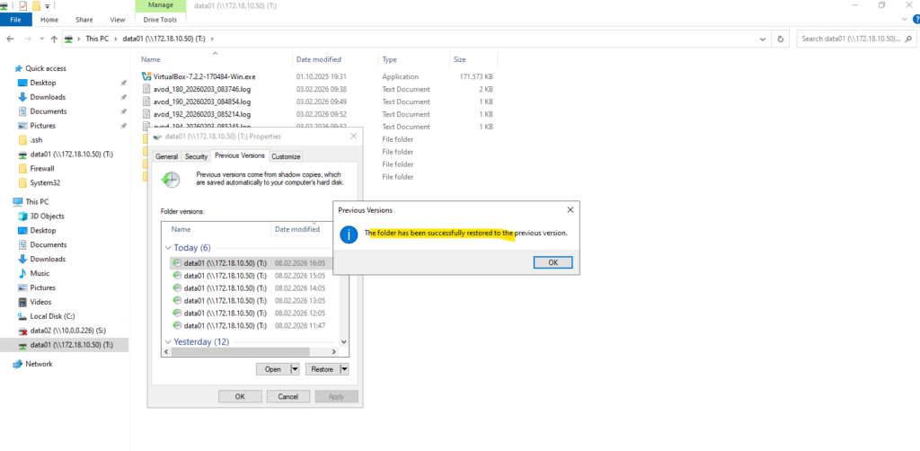Collapse the ribbon with the chevron
The height and width of the screenshot is (451, 920).
point(904,20)
